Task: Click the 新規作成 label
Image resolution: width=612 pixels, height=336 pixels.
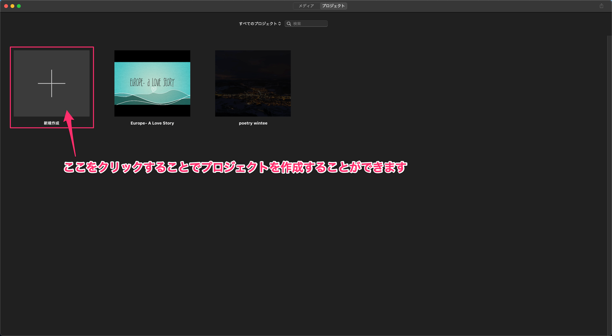Action: coord(51,123)
